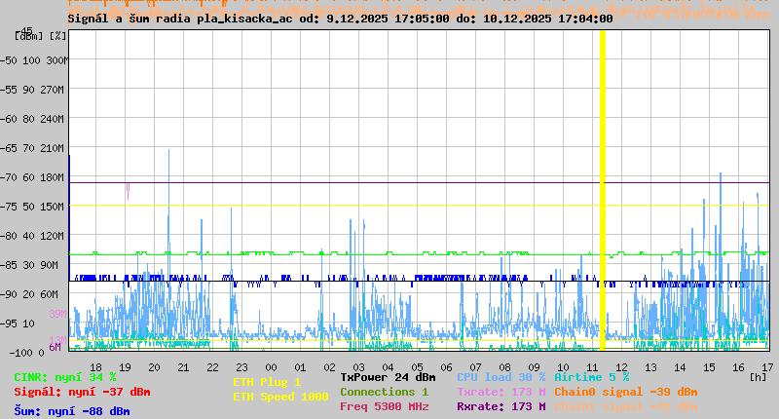Click the CINR legend label in green
The image size is (779, 419).
pyautogui.click(x=65, y=377)
